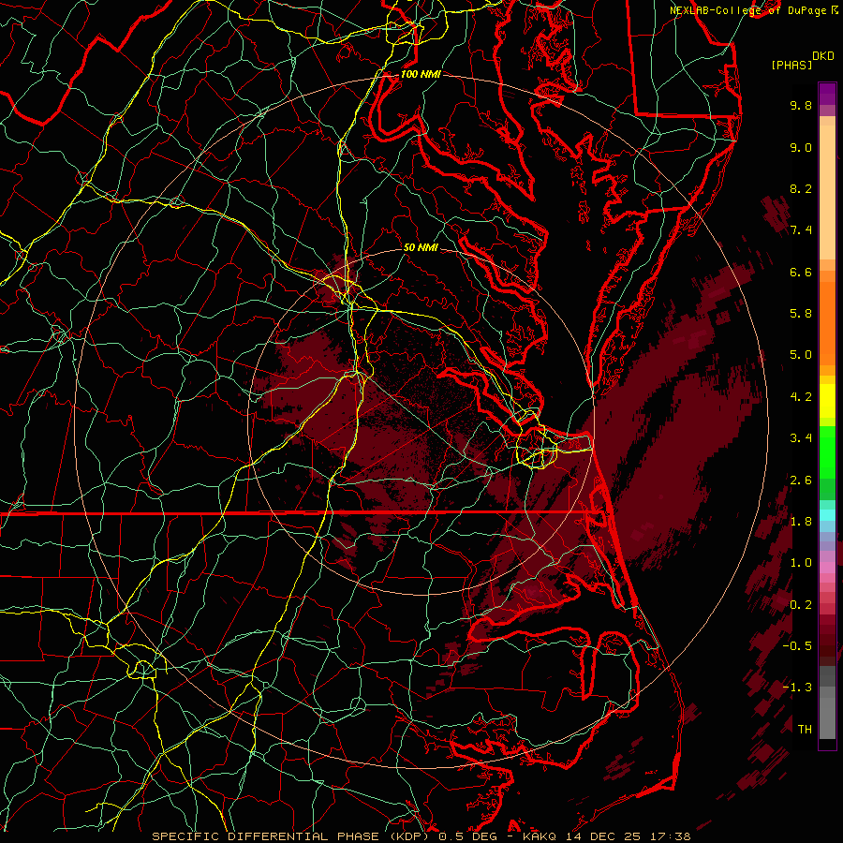Click the 5.0 scale value
The image size is (843, 843).
point(801,355)
